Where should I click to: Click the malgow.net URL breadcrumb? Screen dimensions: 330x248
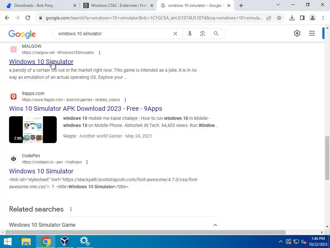point(58,53)
